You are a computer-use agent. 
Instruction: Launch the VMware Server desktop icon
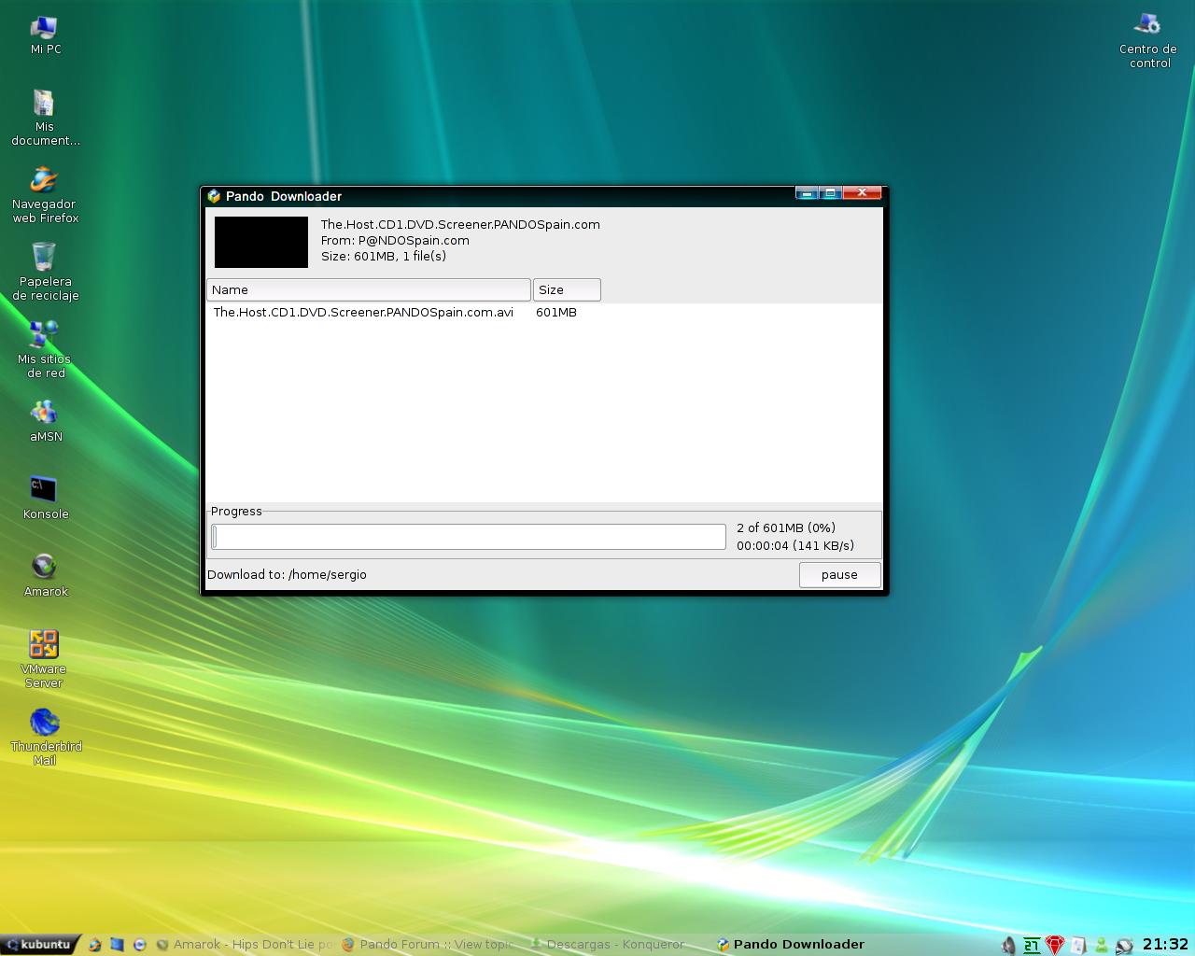(x=44, y=659)
